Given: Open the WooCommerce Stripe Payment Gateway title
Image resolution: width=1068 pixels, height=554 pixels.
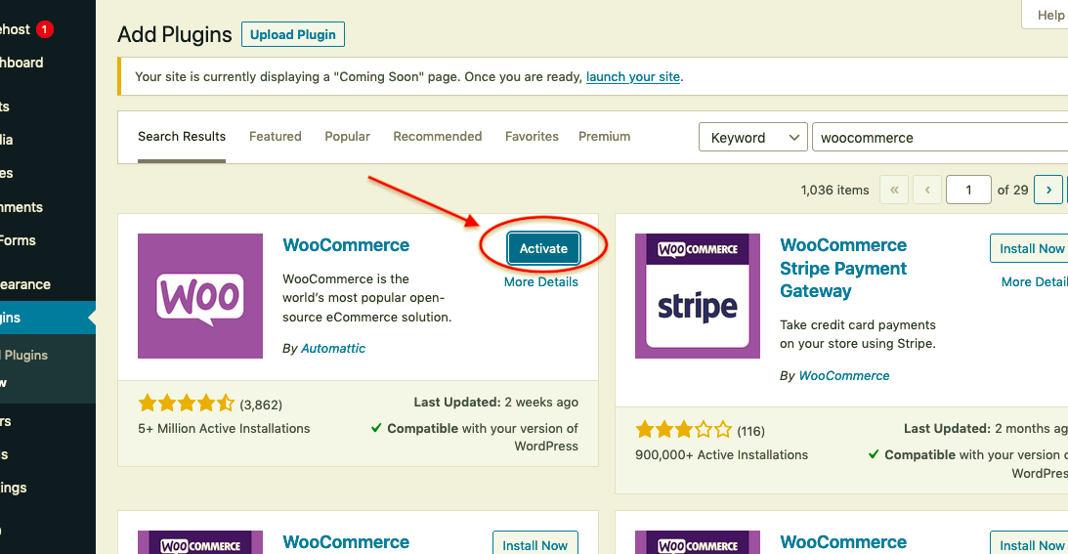Looking at the screenshot, I should tap(843, 268).
